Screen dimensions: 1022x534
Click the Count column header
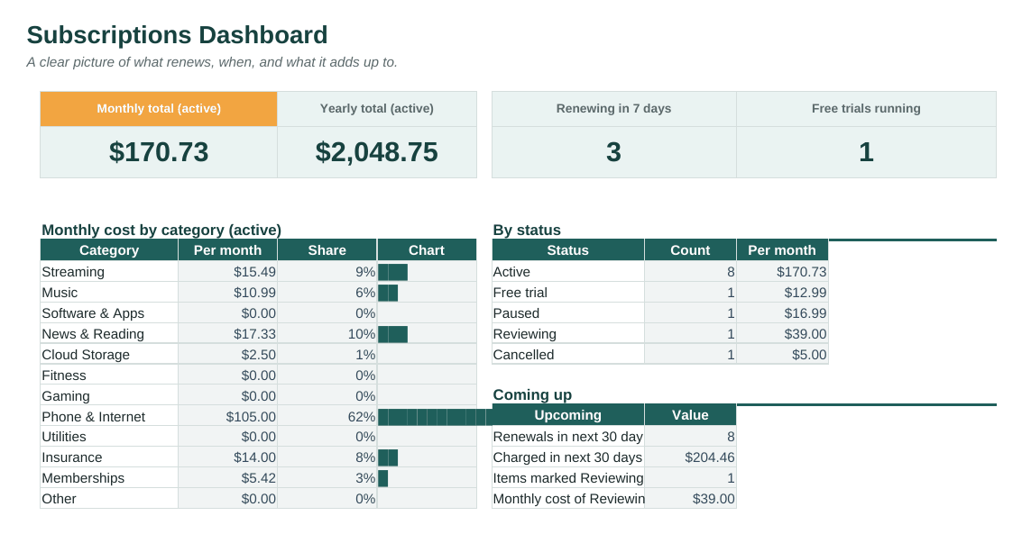coord(690,250)
